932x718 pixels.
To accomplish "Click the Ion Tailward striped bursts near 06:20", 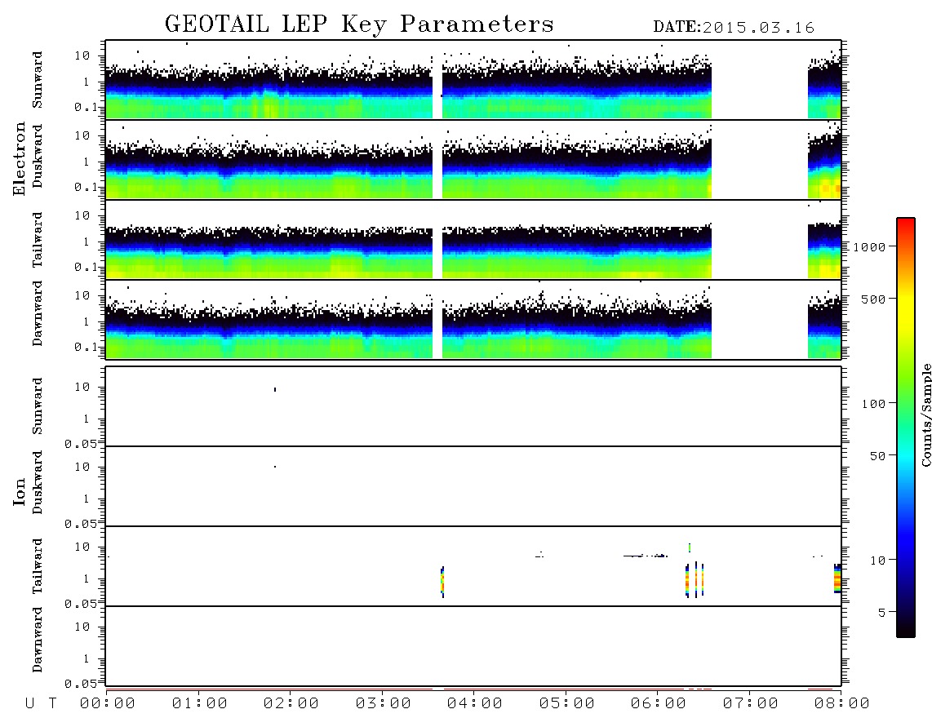I will point(695,579).
